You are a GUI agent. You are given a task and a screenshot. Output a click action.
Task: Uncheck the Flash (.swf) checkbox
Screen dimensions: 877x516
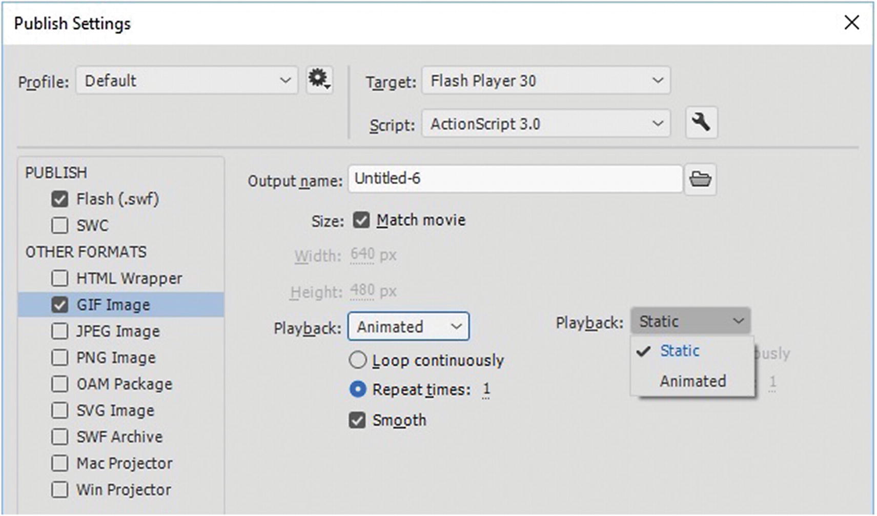(60, 199)
